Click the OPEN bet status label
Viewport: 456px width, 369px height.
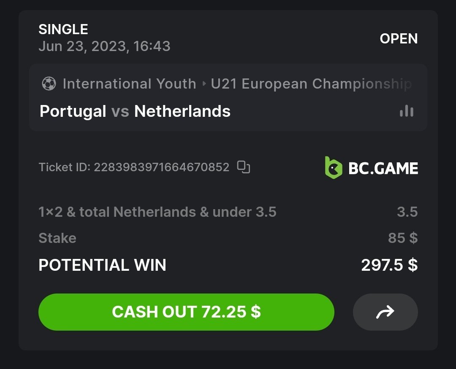(399, 39)
